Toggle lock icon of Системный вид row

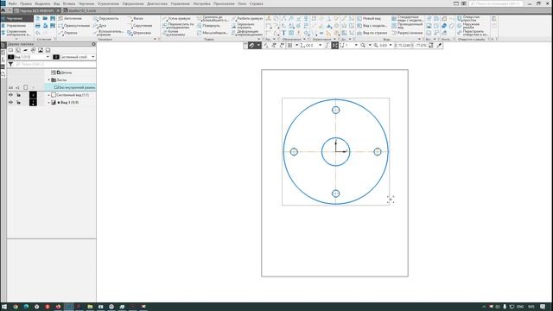pos(18,95)
